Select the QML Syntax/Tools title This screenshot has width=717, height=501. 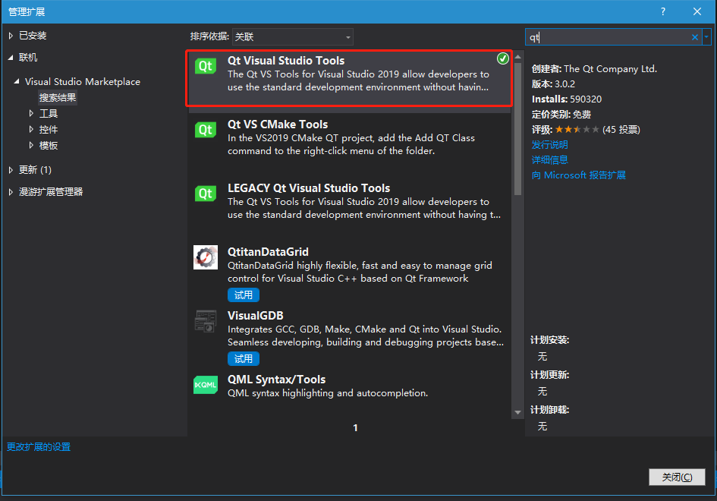pos(277,380)
